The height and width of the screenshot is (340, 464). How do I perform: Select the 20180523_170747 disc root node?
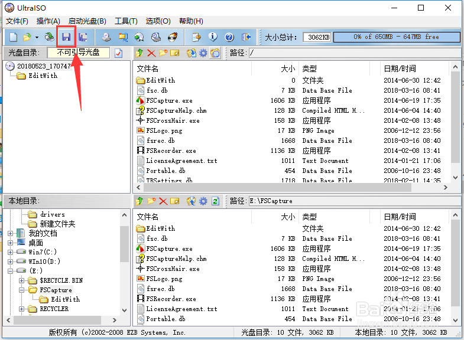[44, 66]
